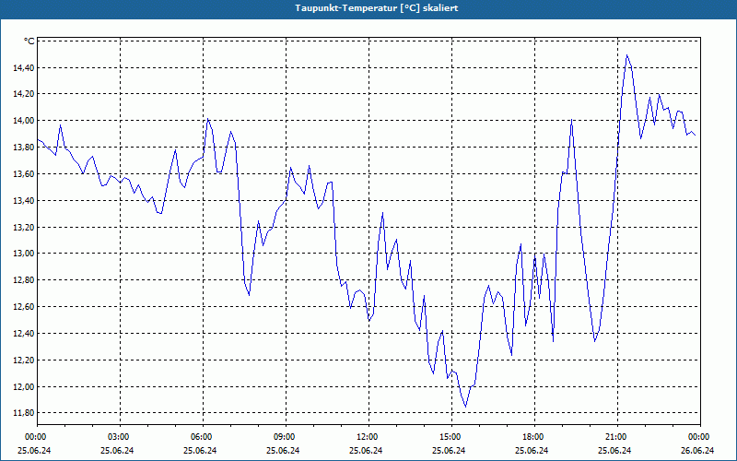
Task: Click the 12,40 y-axis label
Action: [23, 334]
